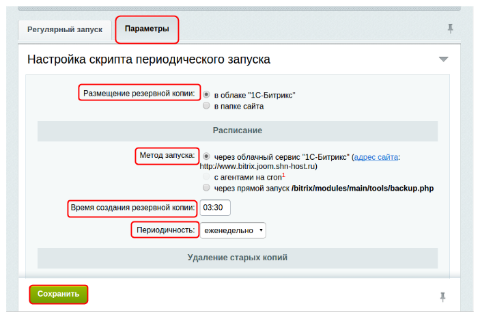Image resolution: width=480 pixels, height=315 pixels.
Task: Follow the адрес сайта link
Action: (x=376, y=157)
